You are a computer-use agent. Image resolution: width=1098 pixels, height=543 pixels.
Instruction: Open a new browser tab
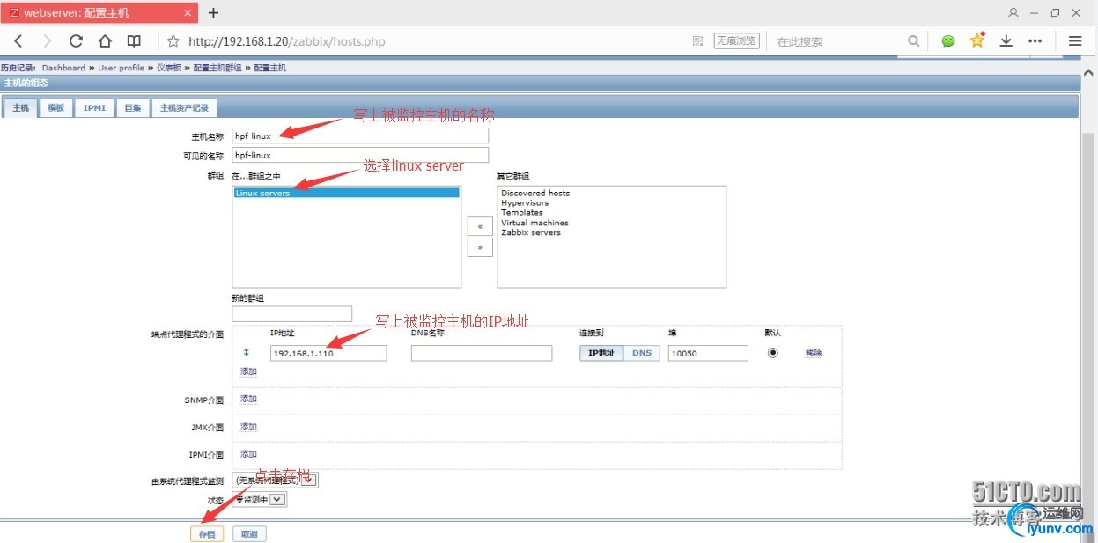coord(213,13)
